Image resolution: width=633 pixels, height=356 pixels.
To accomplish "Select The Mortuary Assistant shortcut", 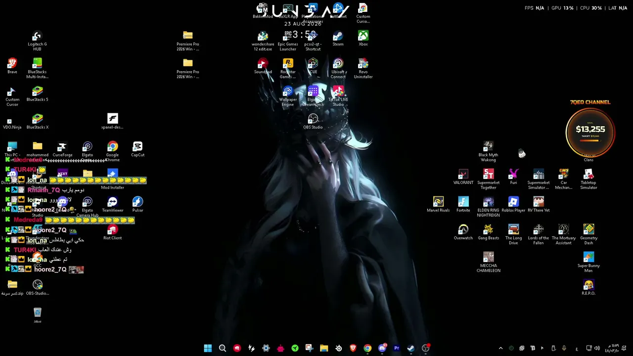I will pos(564,235).
